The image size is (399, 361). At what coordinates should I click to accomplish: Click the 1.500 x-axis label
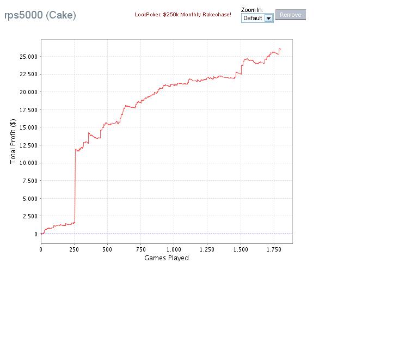tap(241, 249)
